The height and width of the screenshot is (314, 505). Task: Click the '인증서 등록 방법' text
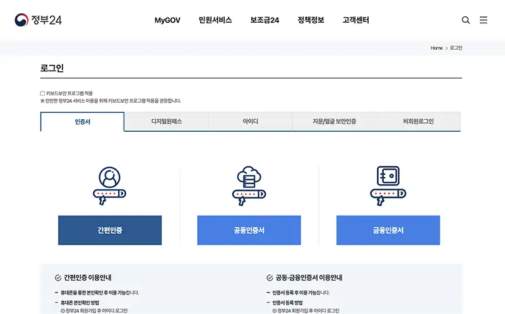pos(287,303)
